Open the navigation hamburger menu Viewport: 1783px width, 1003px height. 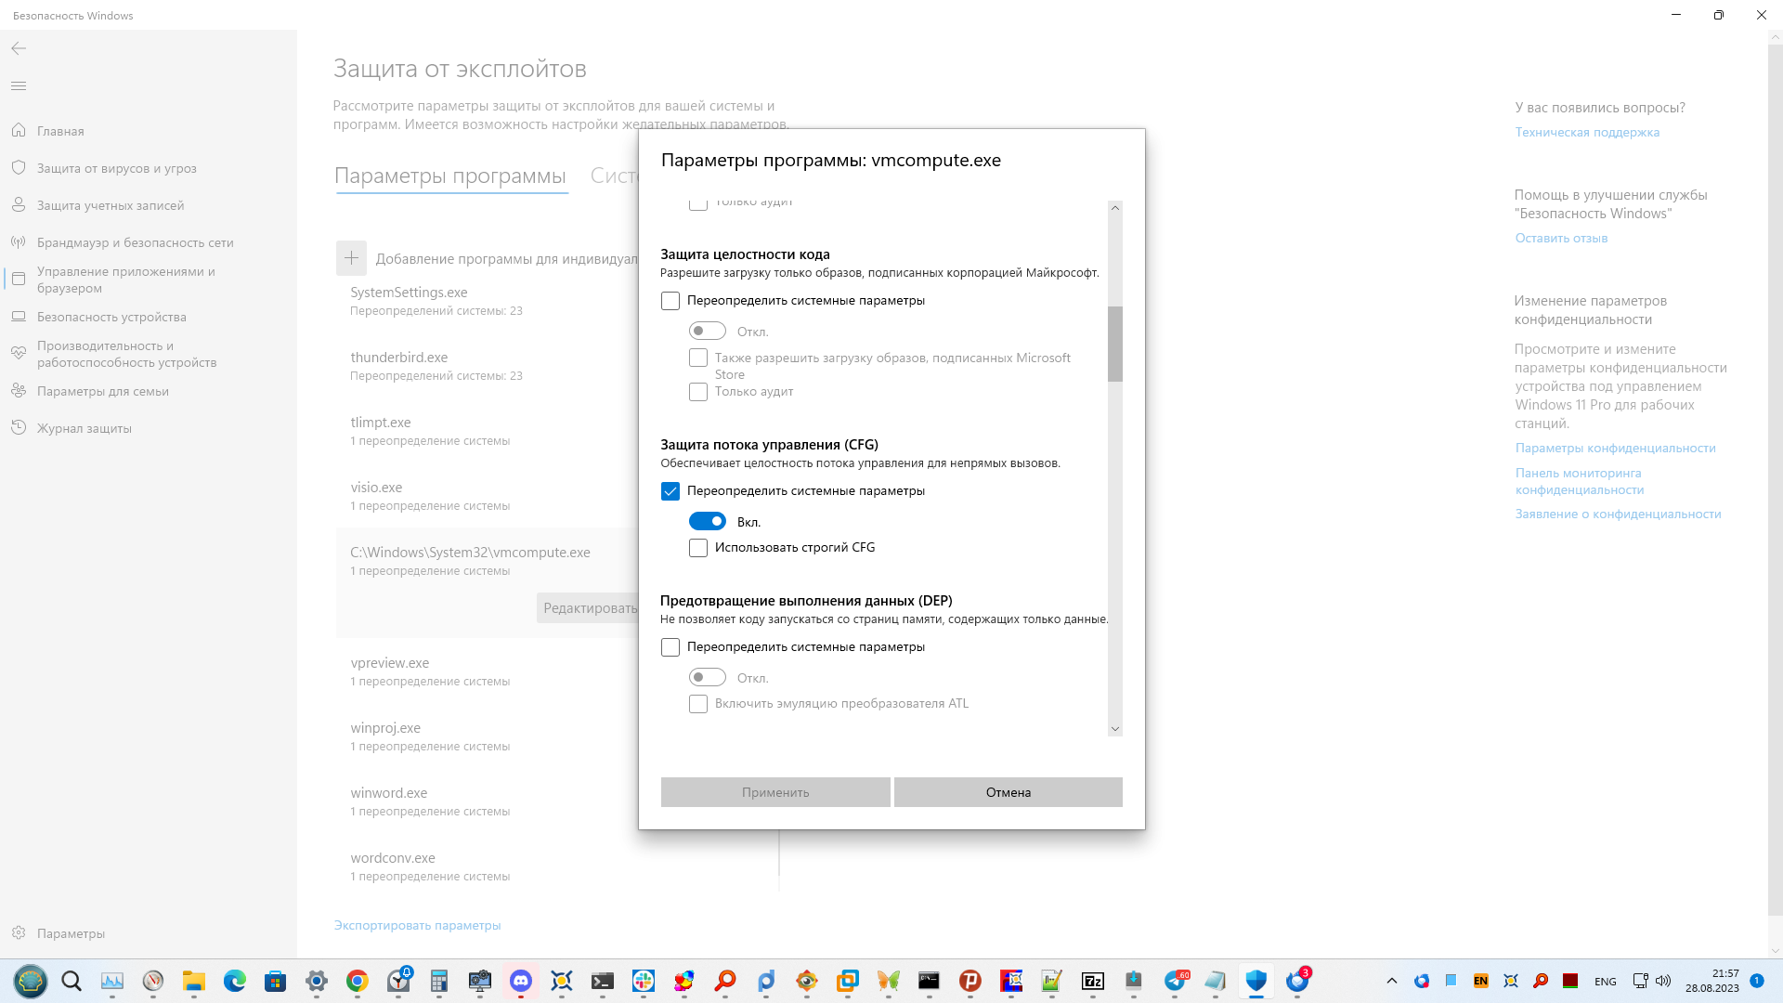19,85
